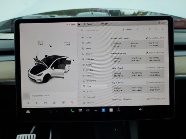Image resolution: width=186 pixels, height=139 pixels.
Task: Lower volume with the left chevron
Action: click(135, 109)
